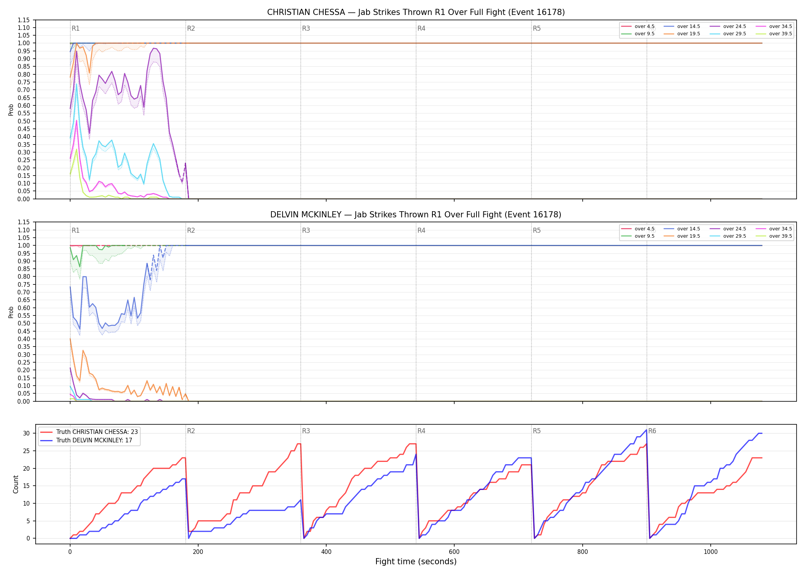805x575 pixels.
Task: Click the R2 round label in McKinley chart
Action: [191, 230]
